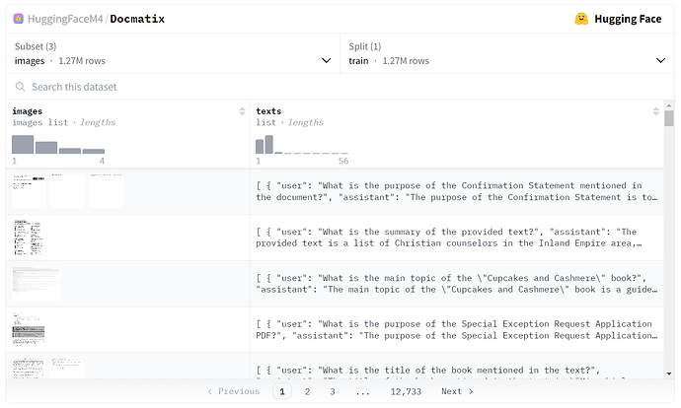
Task: Click the search magnifier icon
Action: click(x=20, y=87)
